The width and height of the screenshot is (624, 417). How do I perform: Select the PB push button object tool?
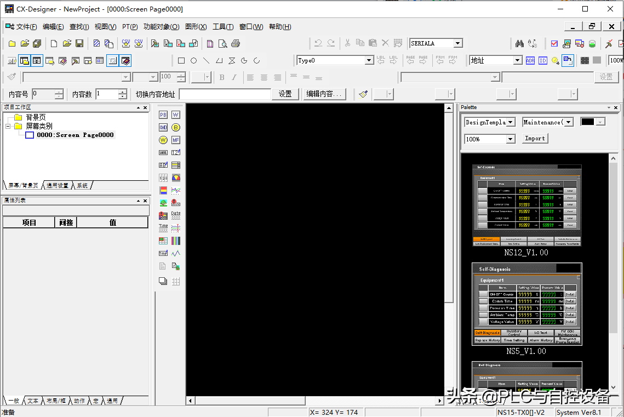163,115
